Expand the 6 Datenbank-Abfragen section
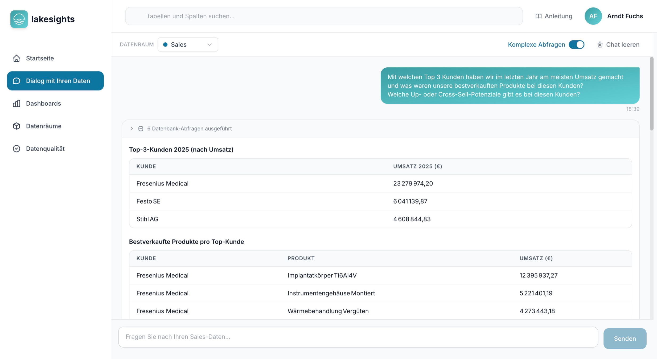Screen dimensions: 657x359 click(x=132, y=129)
